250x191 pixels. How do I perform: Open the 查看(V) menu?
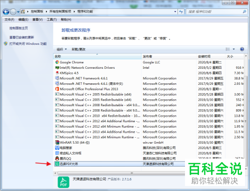(x=37, y=19)
